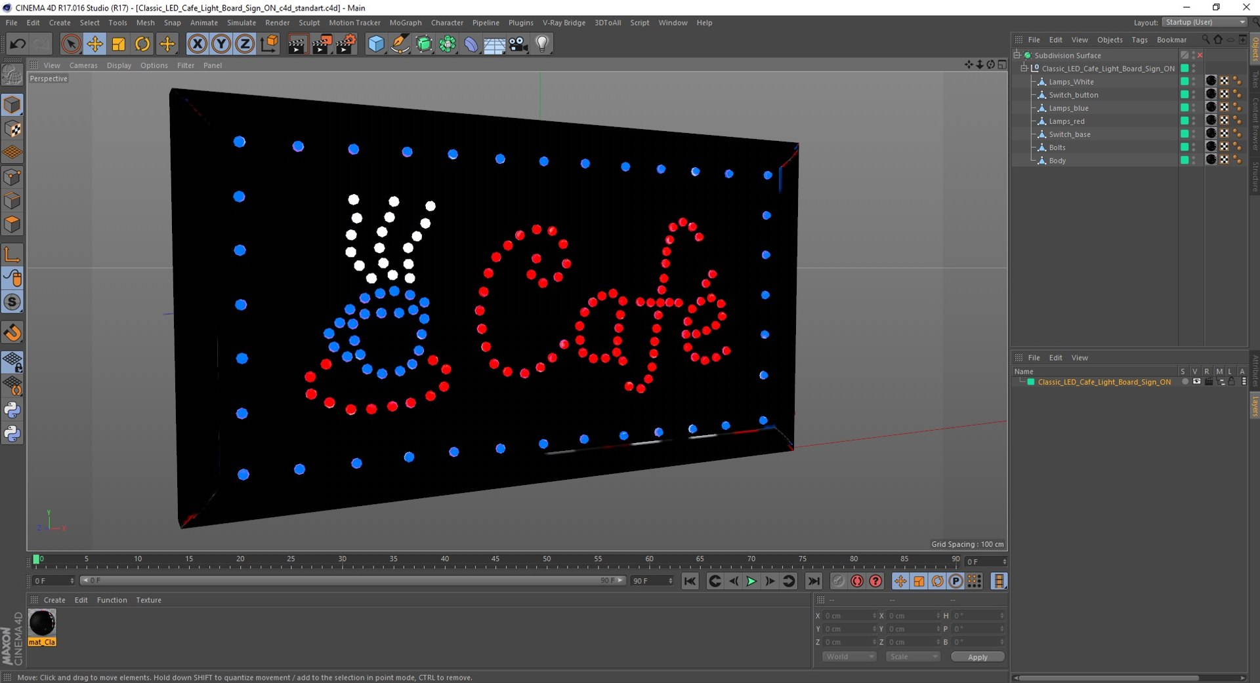Toggle Coordinate System icon in toolbar
This screenshot has width=1260, height=683.
click(269, 44)
